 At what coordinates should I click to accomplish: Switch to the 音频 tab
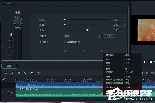pos(8,3)
